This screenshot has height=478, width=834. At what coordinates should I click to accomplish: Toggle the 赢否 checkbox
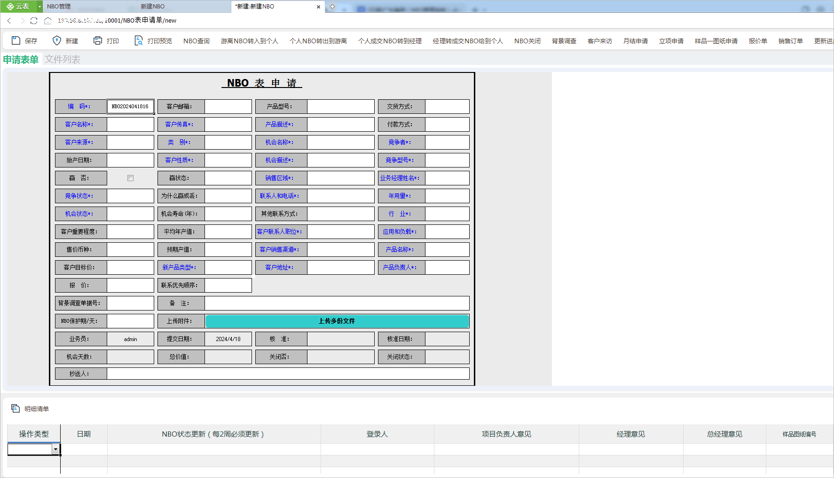pos(130,178)
